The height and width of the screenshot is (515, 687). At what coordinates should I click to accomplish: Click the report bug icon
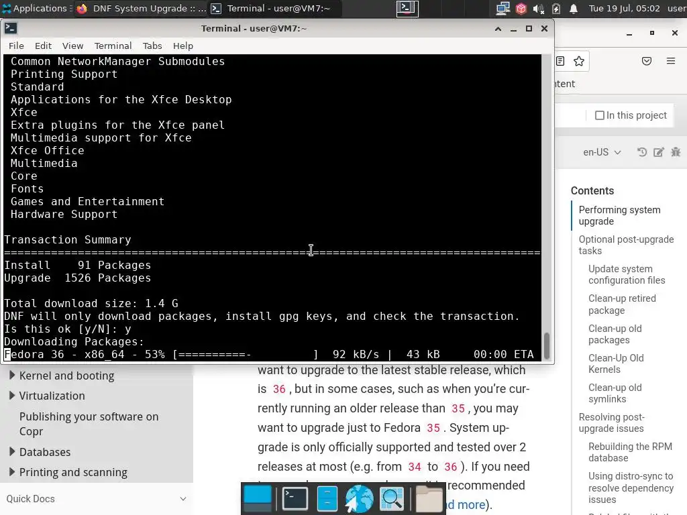click(676, 152)
